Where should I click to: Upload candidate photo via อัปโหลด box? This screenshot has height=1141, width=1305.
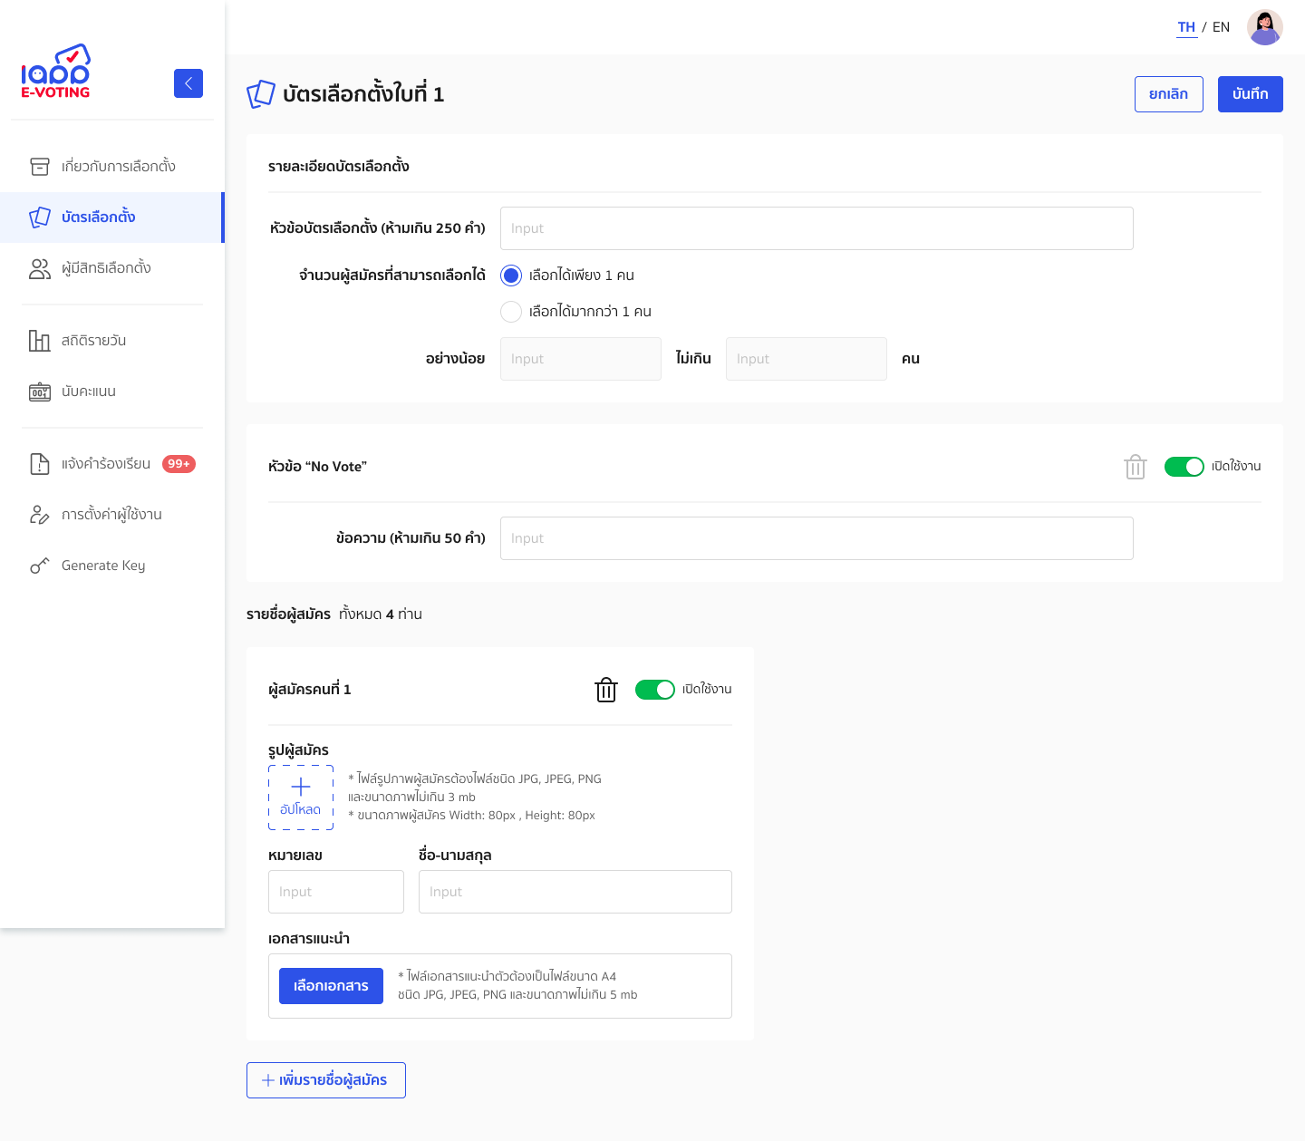(x=301, y=798)
